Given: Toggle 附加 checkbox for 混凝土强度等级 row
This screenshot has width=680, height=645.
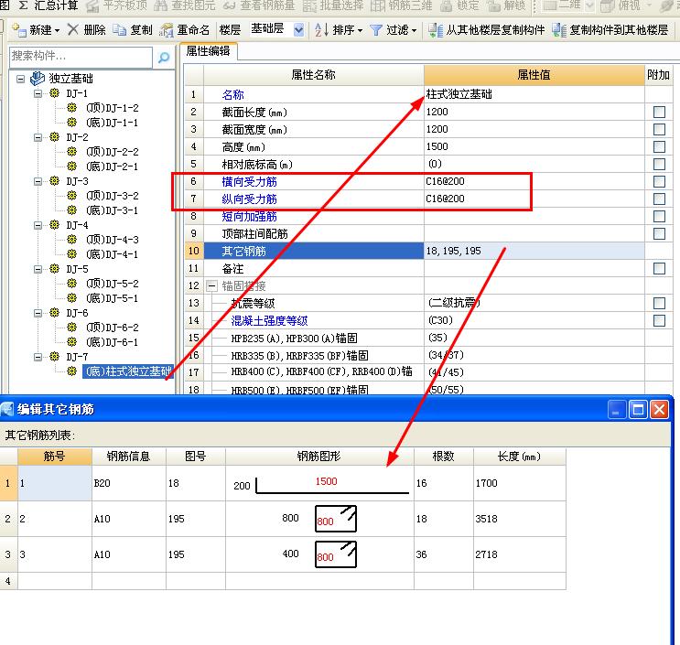Looking at the screenshot, I should 659,320.
